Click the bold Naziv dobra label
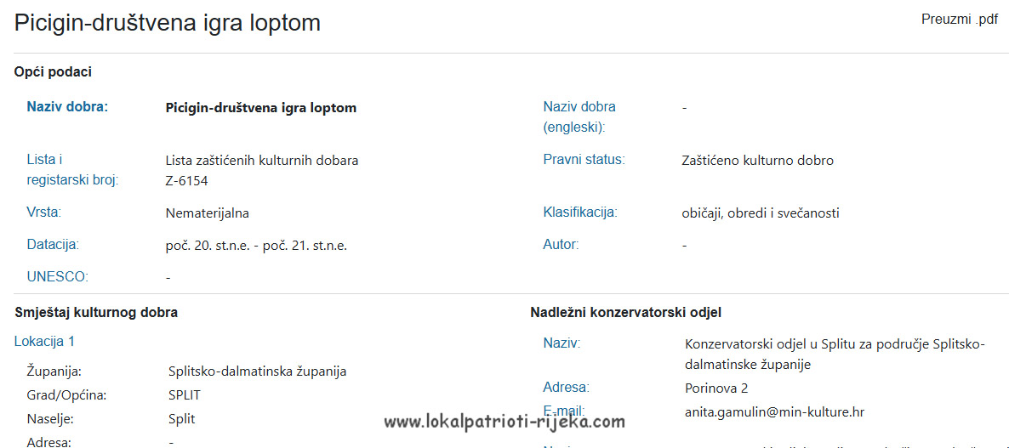This screenshot has height=448, width=1009. (67, 107)
